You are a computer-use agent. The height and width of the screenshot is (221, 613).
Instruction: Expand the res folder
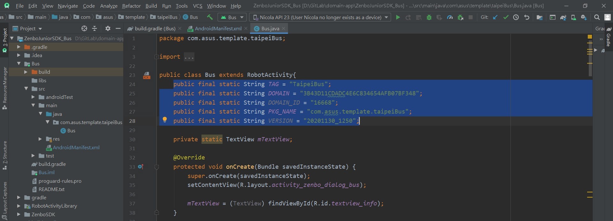(x=40, y=139)
